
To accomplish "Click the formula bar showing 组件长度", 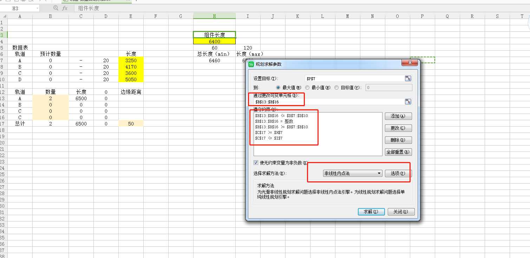I will (x=302, y=8).
